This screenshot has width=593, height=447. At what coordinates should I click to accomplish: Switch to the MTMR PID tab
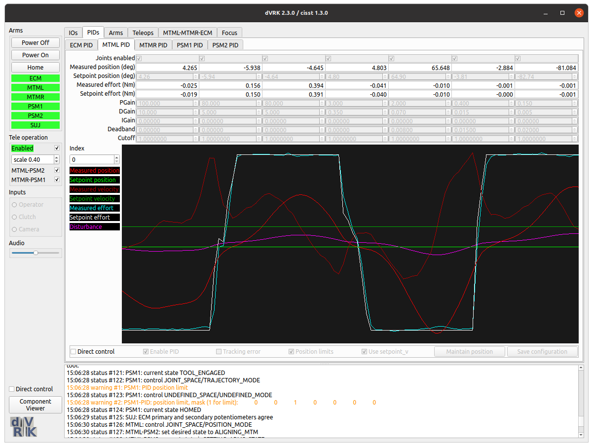click(x=153, y=45)
